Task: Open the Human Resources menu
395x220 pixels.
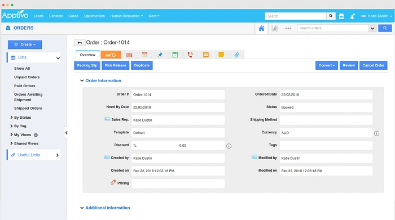Action: coord(126,16)
